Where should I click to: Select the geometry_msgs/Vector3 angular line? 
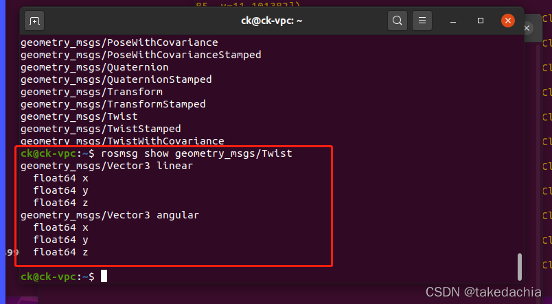(x=110, y=215)
